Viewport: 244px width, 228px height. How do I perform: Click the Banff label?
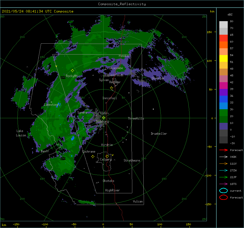coord(45,151)
